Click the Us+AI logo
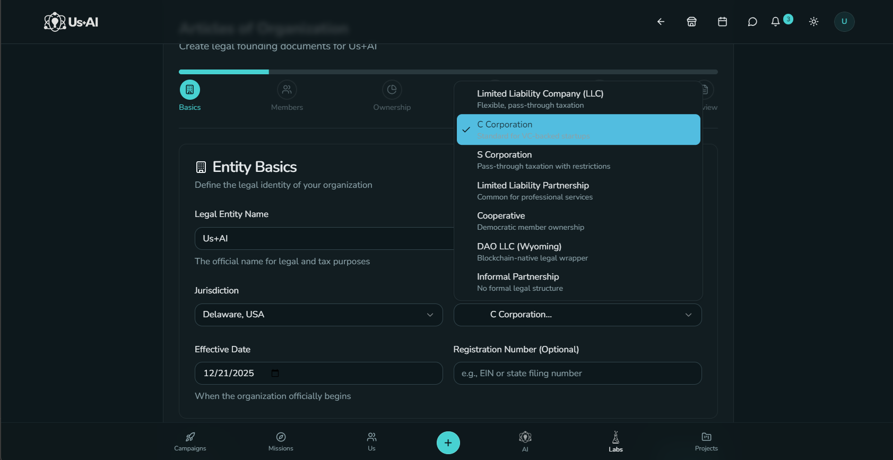Viewport: 893px width, 460px height. click(x=71, y=22)
